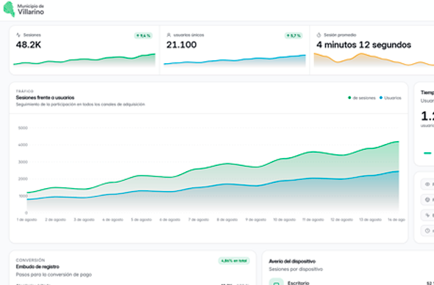The image size is (434, 285).
Task: Click '11 de agosto' axis label
Action: tap(313, 220)
